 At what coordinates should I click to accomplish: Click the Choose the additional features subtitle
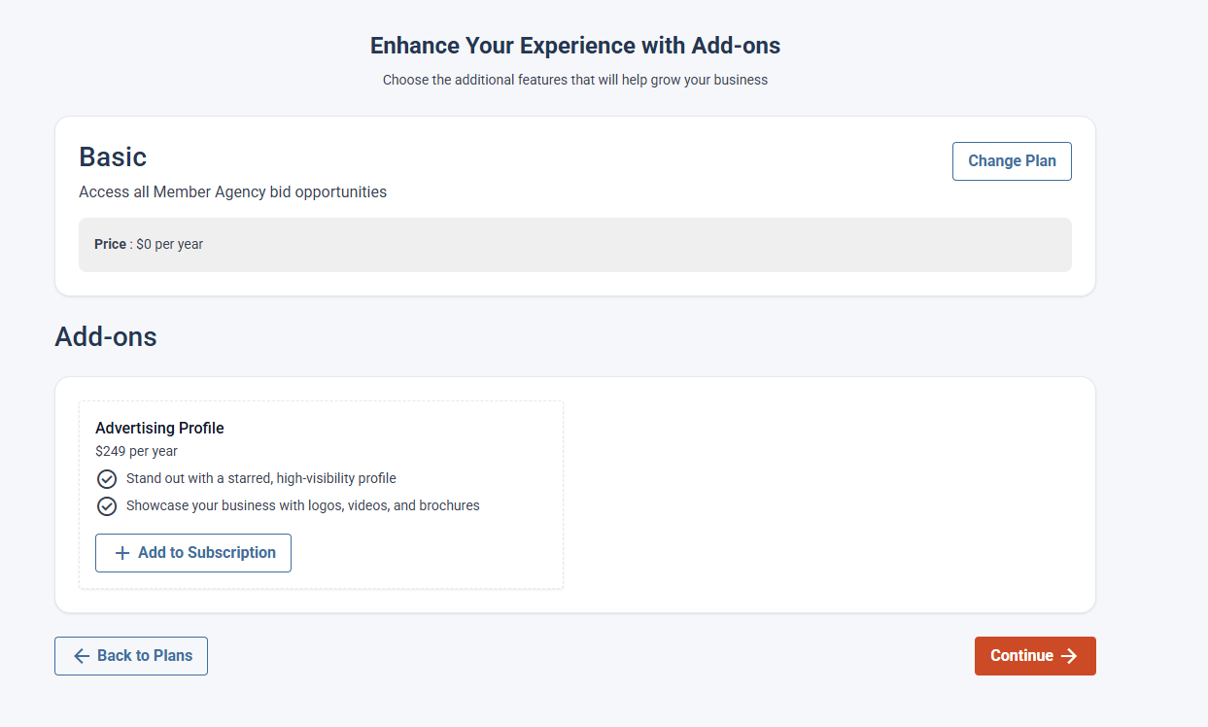click(x=575, y=80)
